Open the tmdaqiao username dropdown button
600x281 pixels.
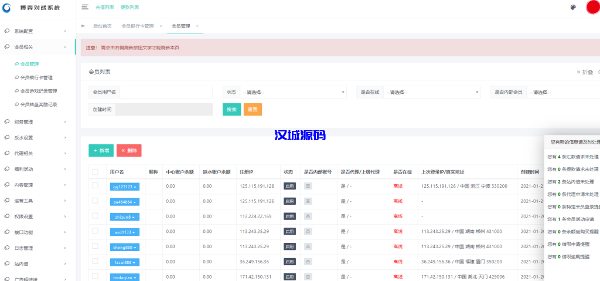coord(124,277)
